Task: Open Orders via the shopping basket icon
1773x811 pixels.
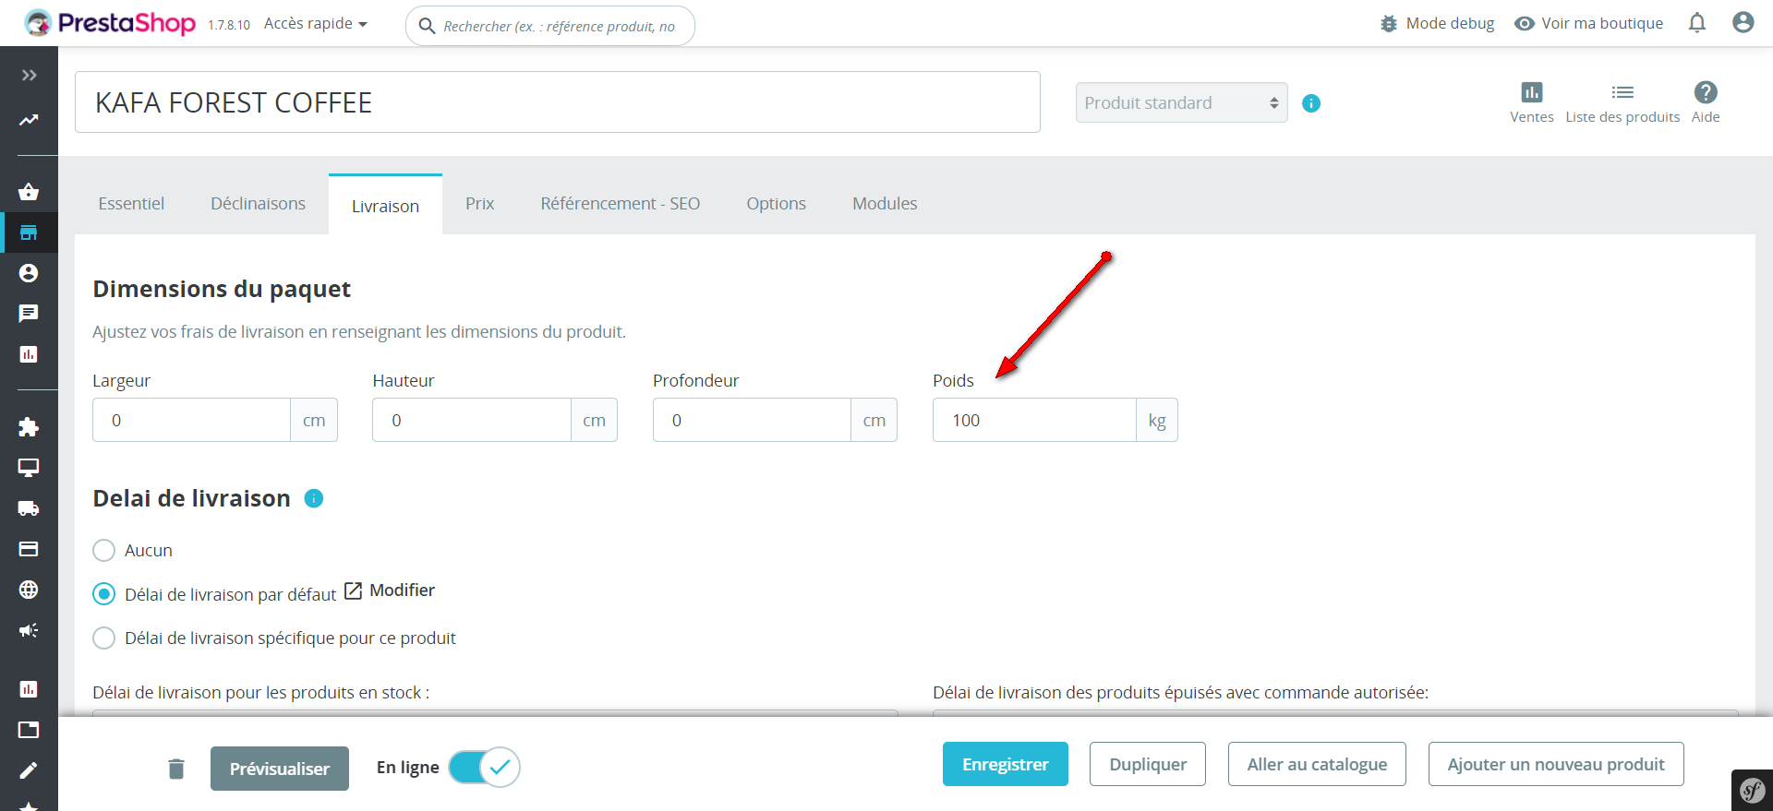Action: click(29, 192)
